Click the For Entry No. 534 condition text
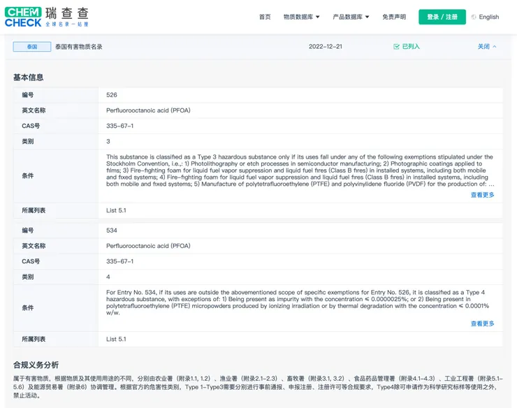This screenshot has width=517, height=408. 298,303
